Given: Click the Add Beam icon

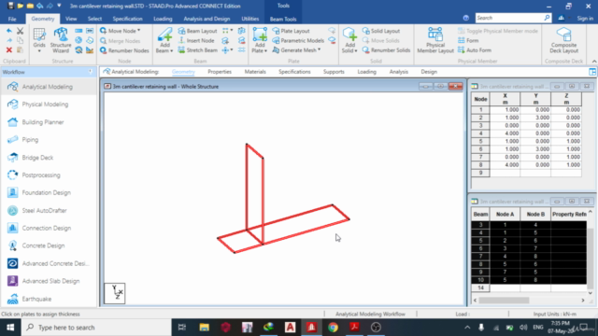Looking at the screenshot, I should [164, 35].
